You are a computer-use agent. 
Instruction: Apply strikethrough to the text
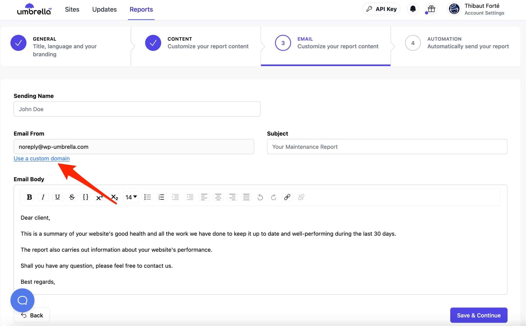tap(72, 197)
